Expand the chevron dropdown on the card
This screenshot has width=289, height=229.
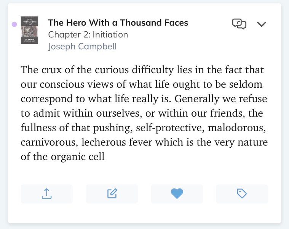(x=261, y=24)
